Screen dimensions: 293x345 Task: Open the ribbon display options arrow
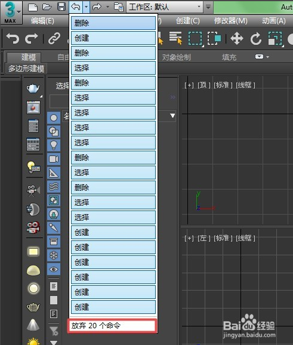(x=267, y=57)
